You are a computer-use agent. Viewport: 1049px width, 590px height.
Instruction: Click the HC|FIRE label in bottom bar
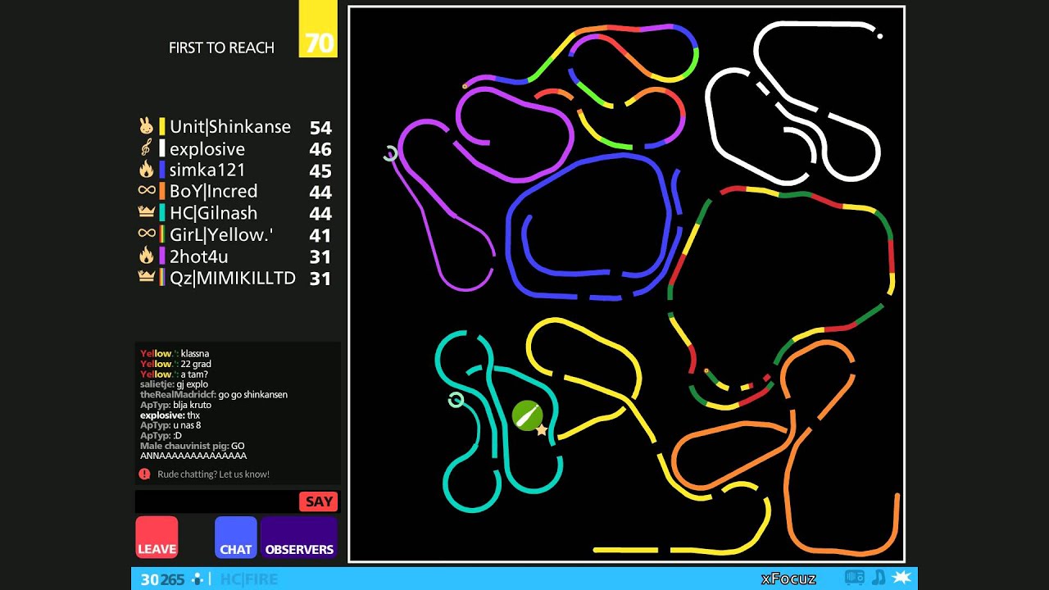coord(249,579)
